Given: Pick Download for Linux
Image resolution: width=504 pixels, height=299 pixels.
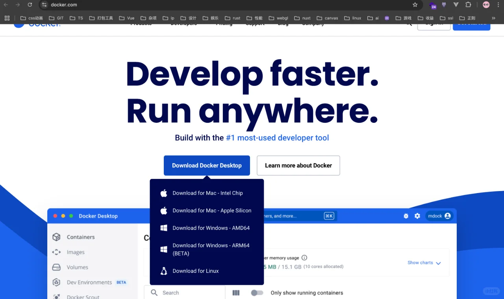Looking at the screenshot, I should 207,271.
